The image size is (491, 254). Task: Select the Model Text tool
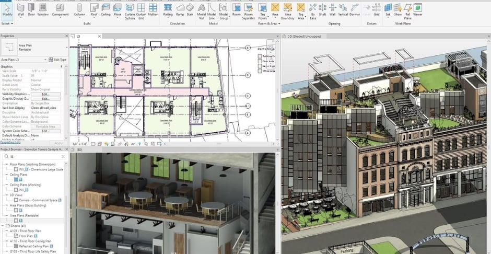[x=202, y=12]
